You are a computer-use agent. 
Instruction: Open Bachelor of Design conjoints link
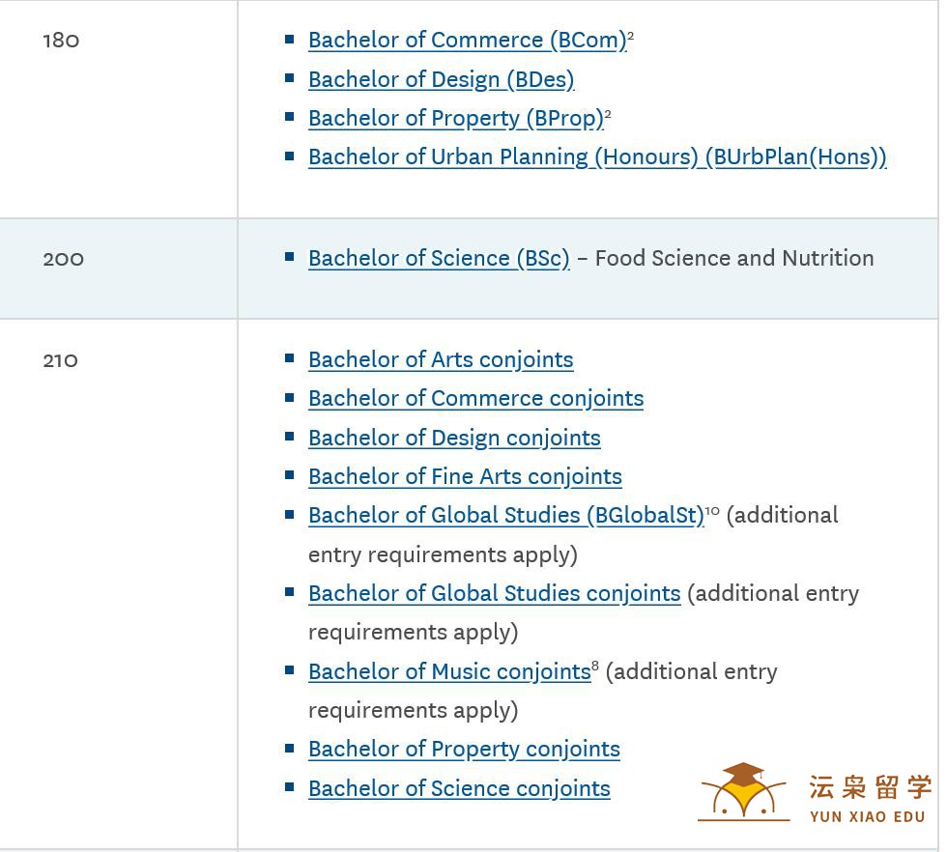[454, 438]
